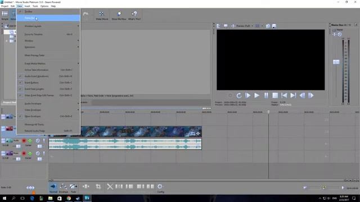The image size is (360, 202).
Task: Mute the Music track
Action: coord(38,153)
